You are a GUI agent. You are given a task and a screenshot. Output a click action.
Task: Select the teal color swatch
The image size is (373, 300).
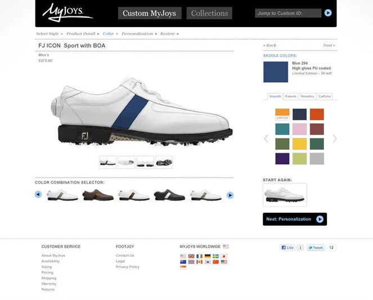282,129
